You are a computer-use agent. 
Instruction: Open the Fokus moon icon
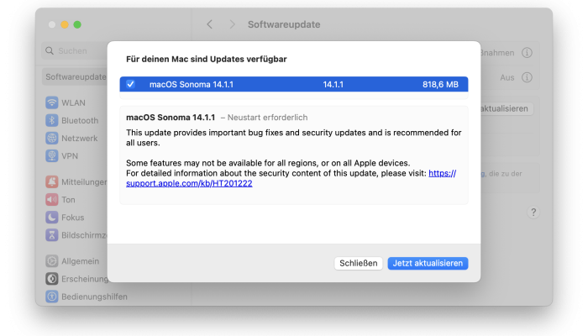pos(52,218)
